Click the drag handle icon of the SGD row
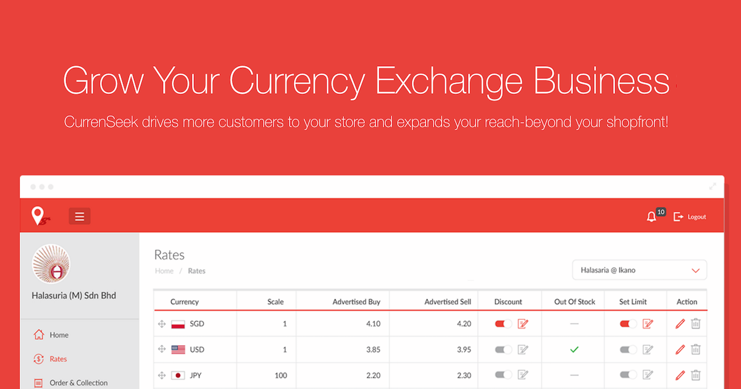Viewport: 741px width, 389px height. [162, 324]
